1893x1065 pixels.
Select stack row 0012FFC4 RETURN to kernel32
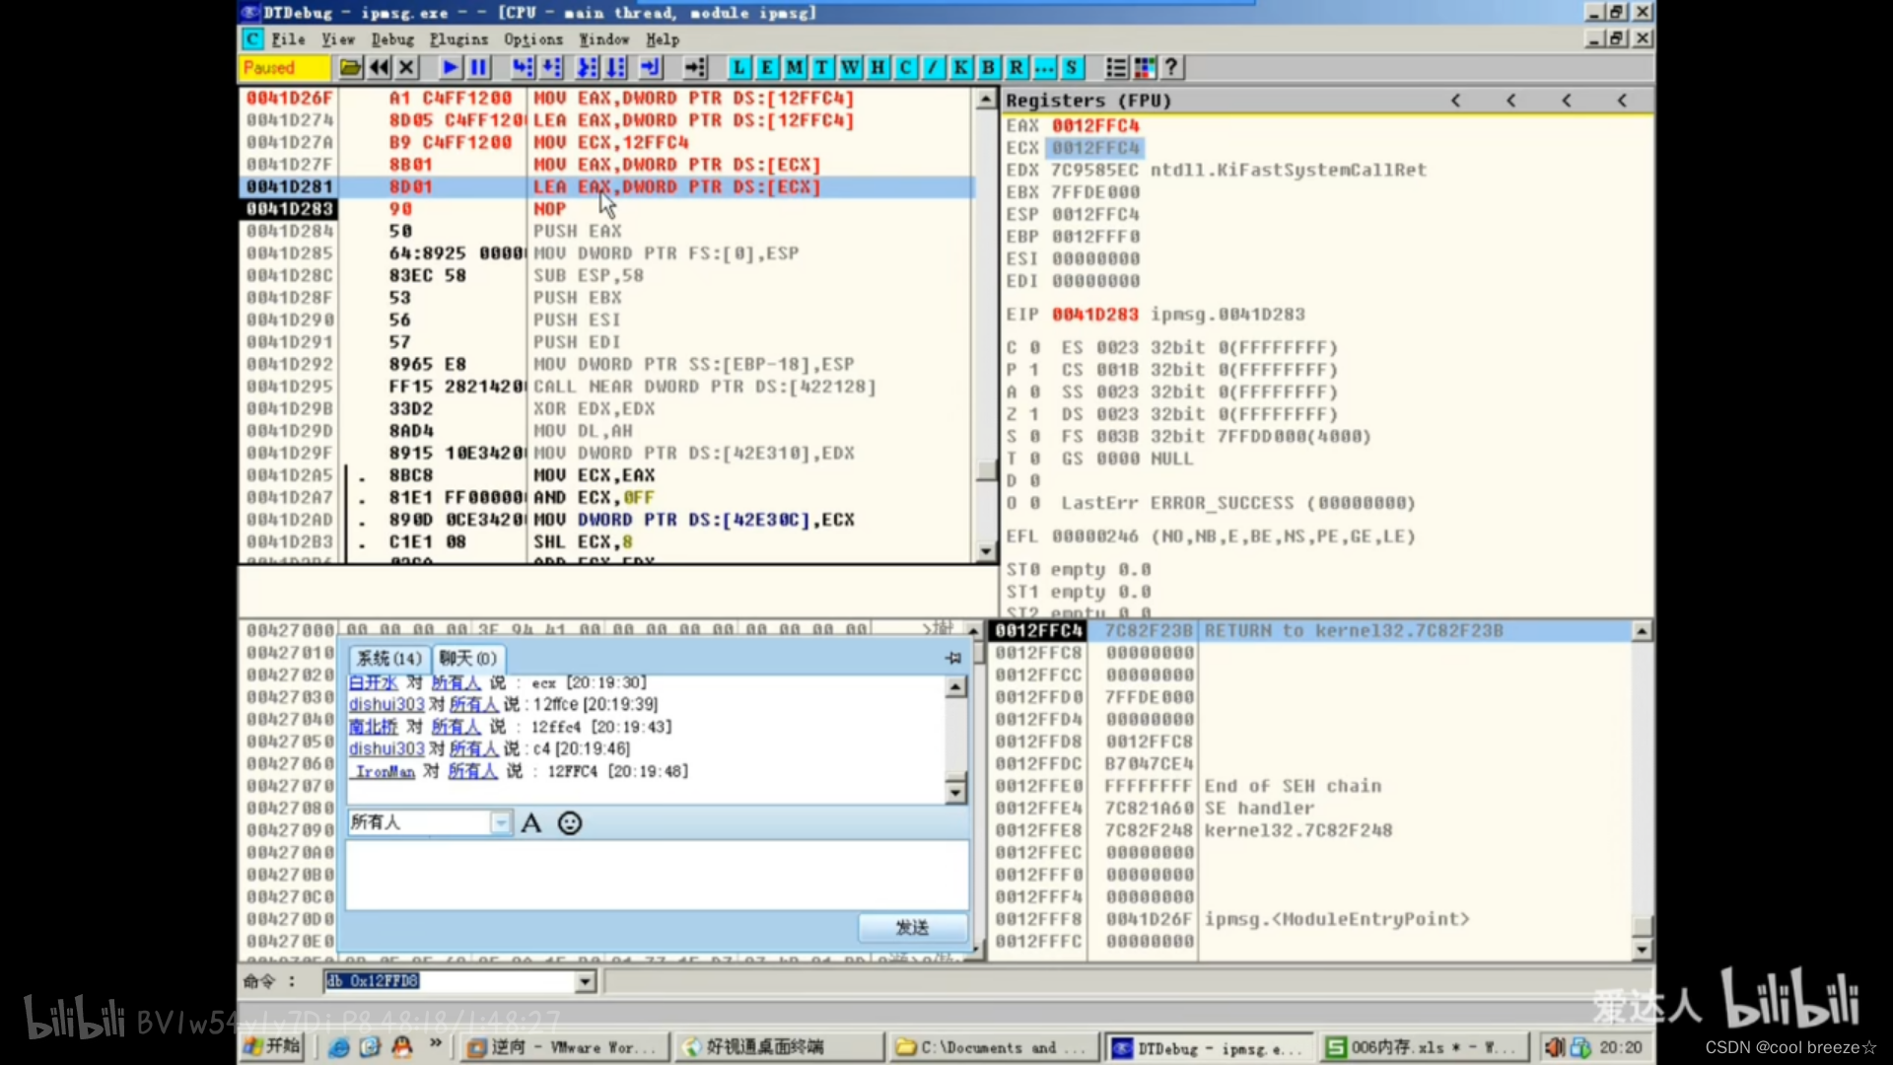pyautogui.click(x=1310, y=631)
